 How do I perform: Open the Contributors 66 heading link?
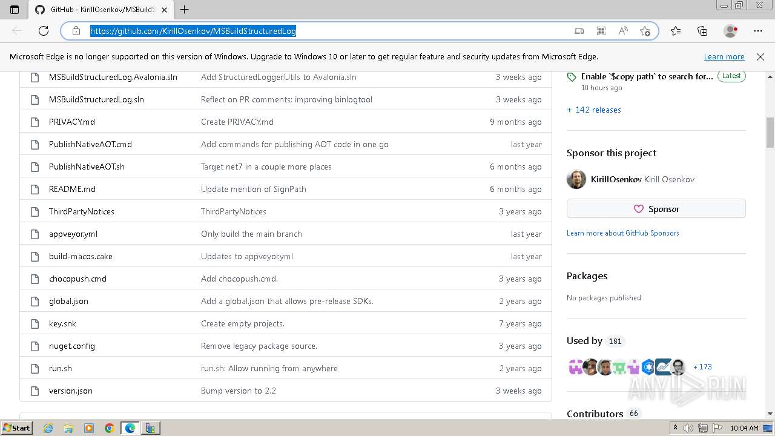click(603, 414)
